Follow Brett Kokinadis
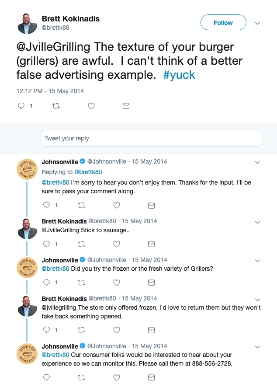The width and height of the screenshot is (277, 384). 223,23
